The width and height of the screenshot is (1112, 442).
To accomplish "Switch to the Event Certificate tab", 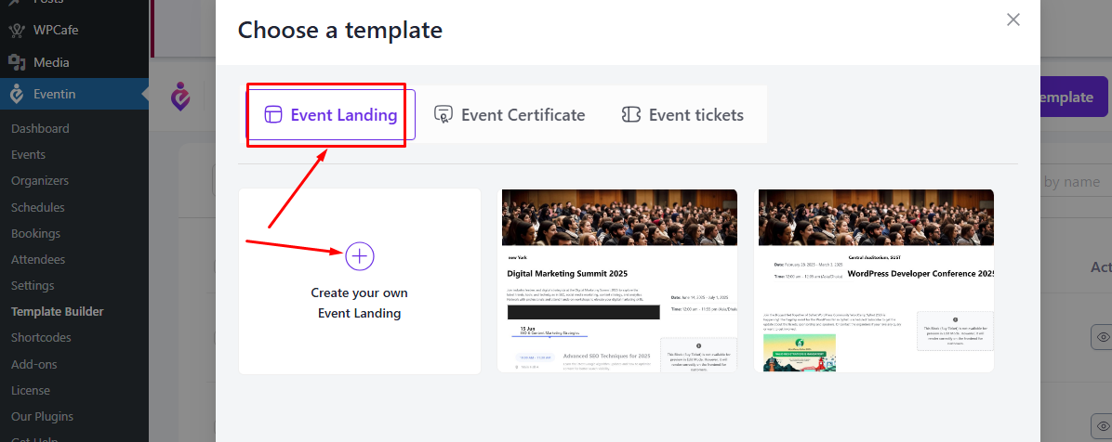I will (510, 115).
